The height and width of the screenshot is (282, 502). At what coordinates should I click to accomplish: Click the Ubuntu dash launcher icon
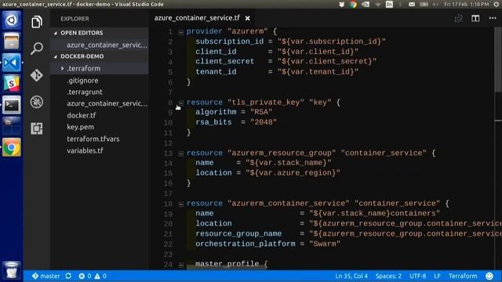(x=12, y=20)
